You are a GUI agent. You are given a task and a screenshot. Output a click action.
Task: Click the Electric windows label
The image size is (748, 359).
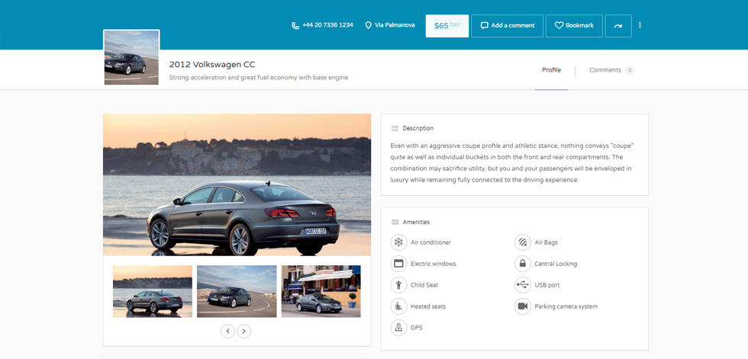[434, 264]
